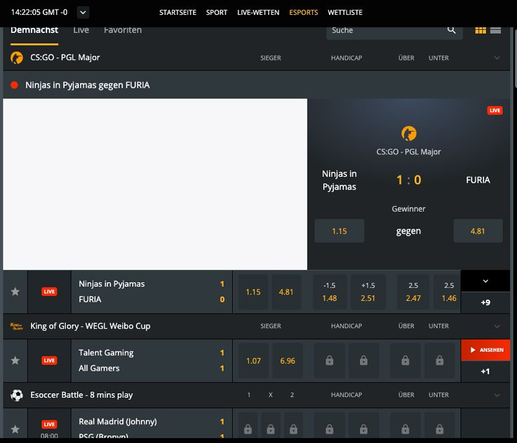Click the search magnifier icon

(x=451, y=30)
